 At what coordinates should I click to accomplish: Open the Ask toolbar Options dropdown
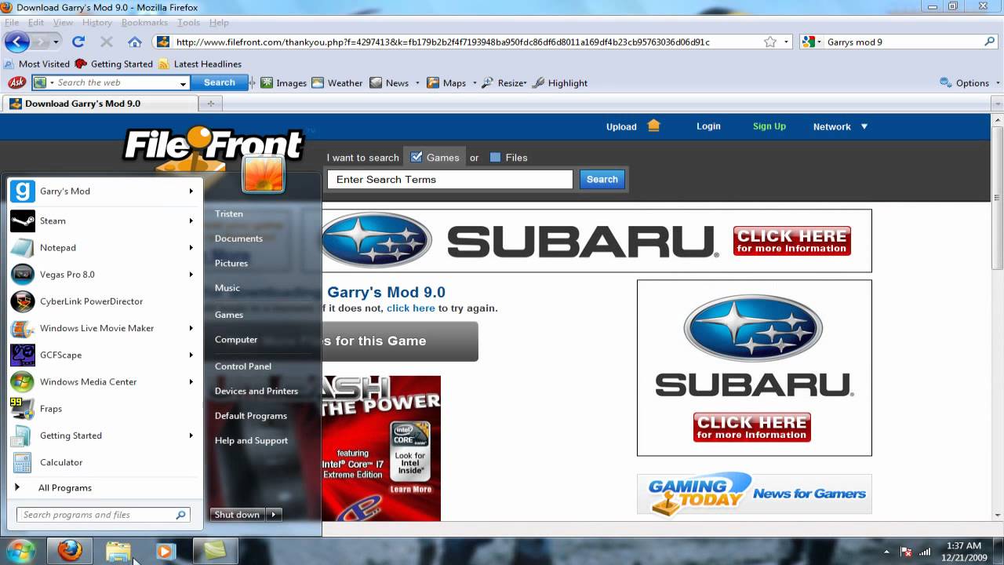click(970, 82)
